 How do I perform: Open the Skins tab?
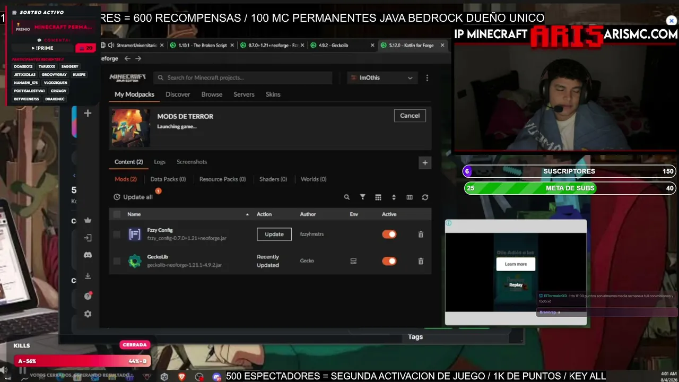[273, 94]
